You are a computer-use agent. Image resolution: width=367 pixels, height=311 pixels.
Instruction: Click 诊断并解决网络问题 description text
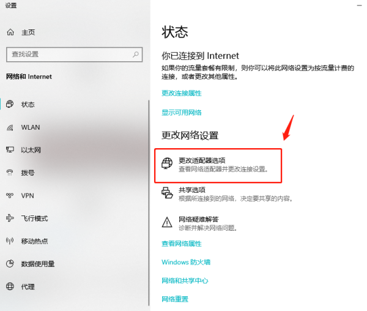click(x=208, y=228)
